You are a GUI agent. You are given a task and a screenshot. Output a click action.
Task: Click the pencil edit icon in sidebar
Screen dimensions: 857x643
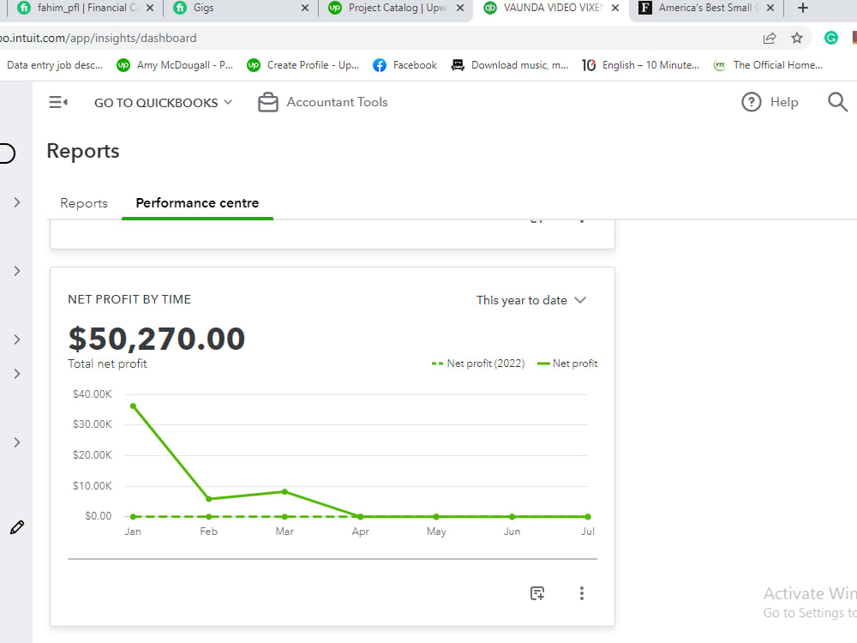(17, 527)
